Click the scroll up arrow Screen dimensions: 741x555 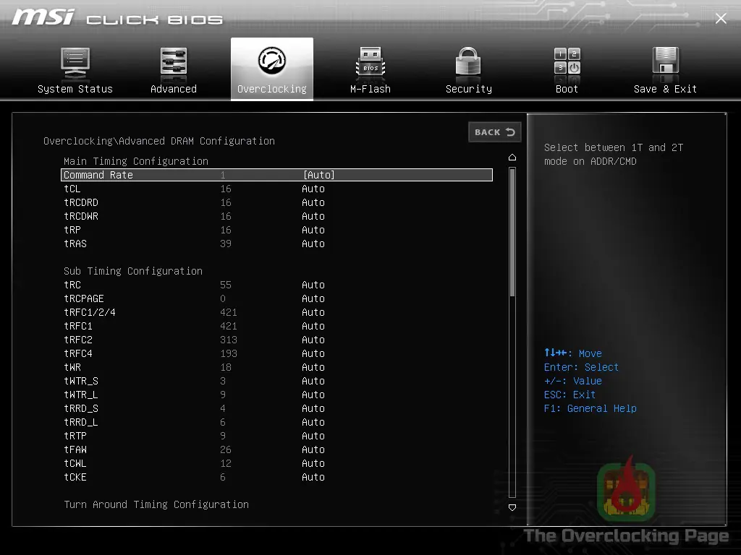click(x=512, y=157)
